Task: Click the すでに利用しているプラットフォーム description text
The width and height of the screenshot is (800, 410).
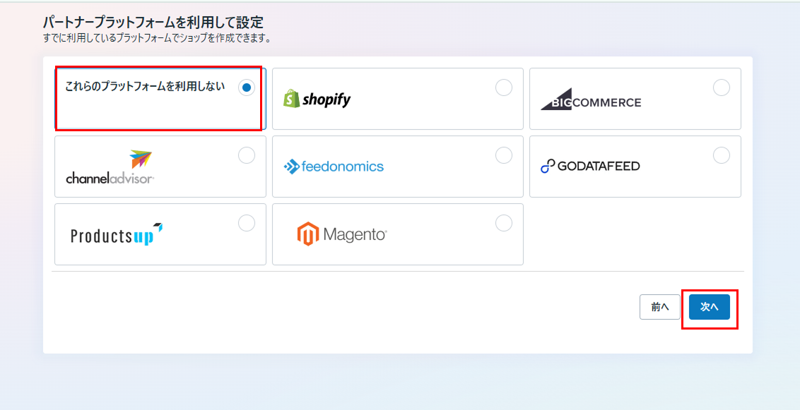Action: 157,38
